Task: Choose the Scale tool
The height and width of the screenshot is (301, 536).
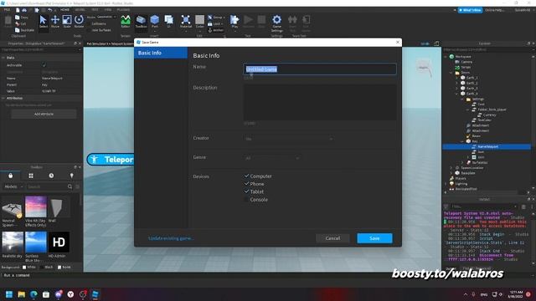Action: click(x=67, y=21)
